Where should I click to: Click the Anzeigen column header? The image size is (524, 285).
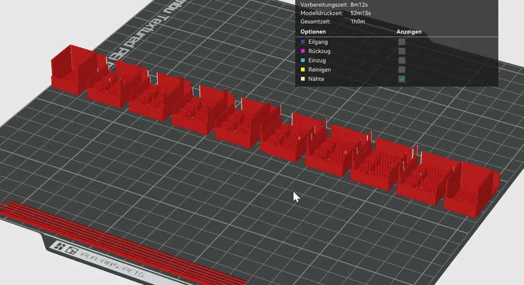point(409,32)
